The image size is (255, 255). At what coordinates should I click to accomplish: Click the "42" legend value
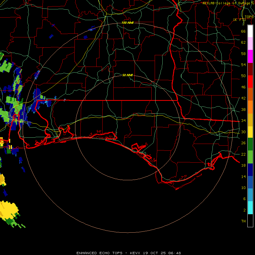pyautogui.click(x=243, y=98)
